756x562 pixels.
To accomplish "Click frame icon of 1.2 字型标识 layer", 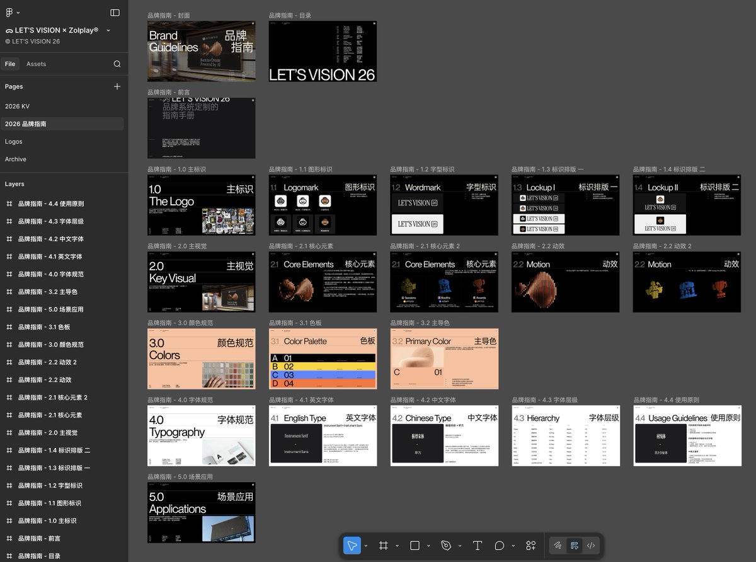I will point(9,486).
